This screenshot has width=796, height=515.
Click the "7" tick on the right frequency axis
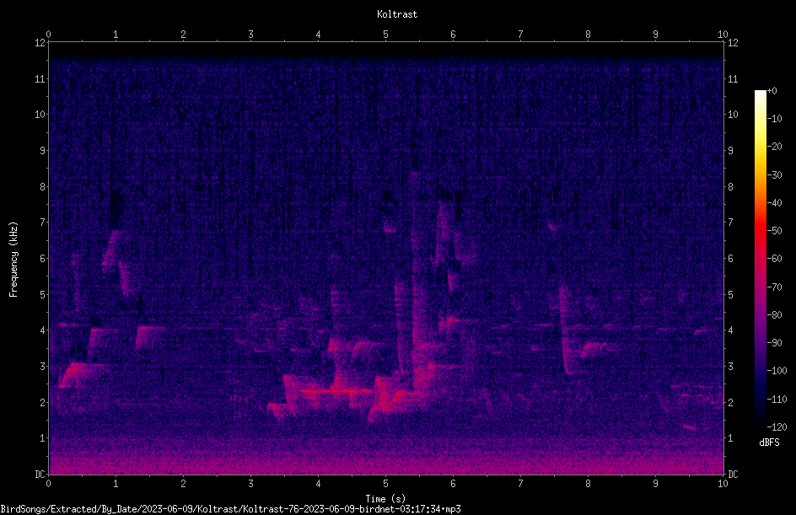point(731,223)
